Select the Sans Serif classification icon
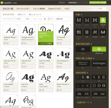111x108 pixels. point(79,20)
